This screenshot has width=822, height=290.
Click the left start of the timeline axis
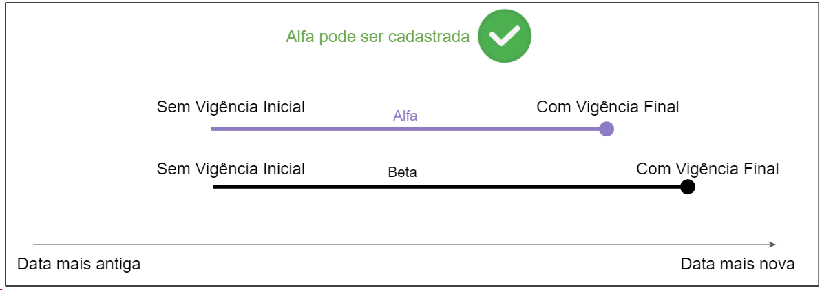tap(34, 245)
